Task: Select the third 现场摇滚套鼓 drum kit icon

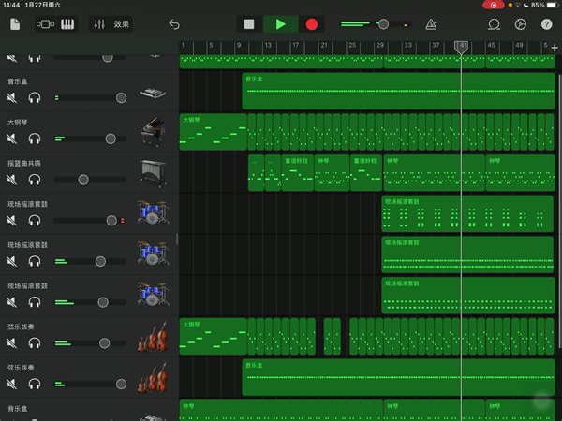Action: (153, 295)
